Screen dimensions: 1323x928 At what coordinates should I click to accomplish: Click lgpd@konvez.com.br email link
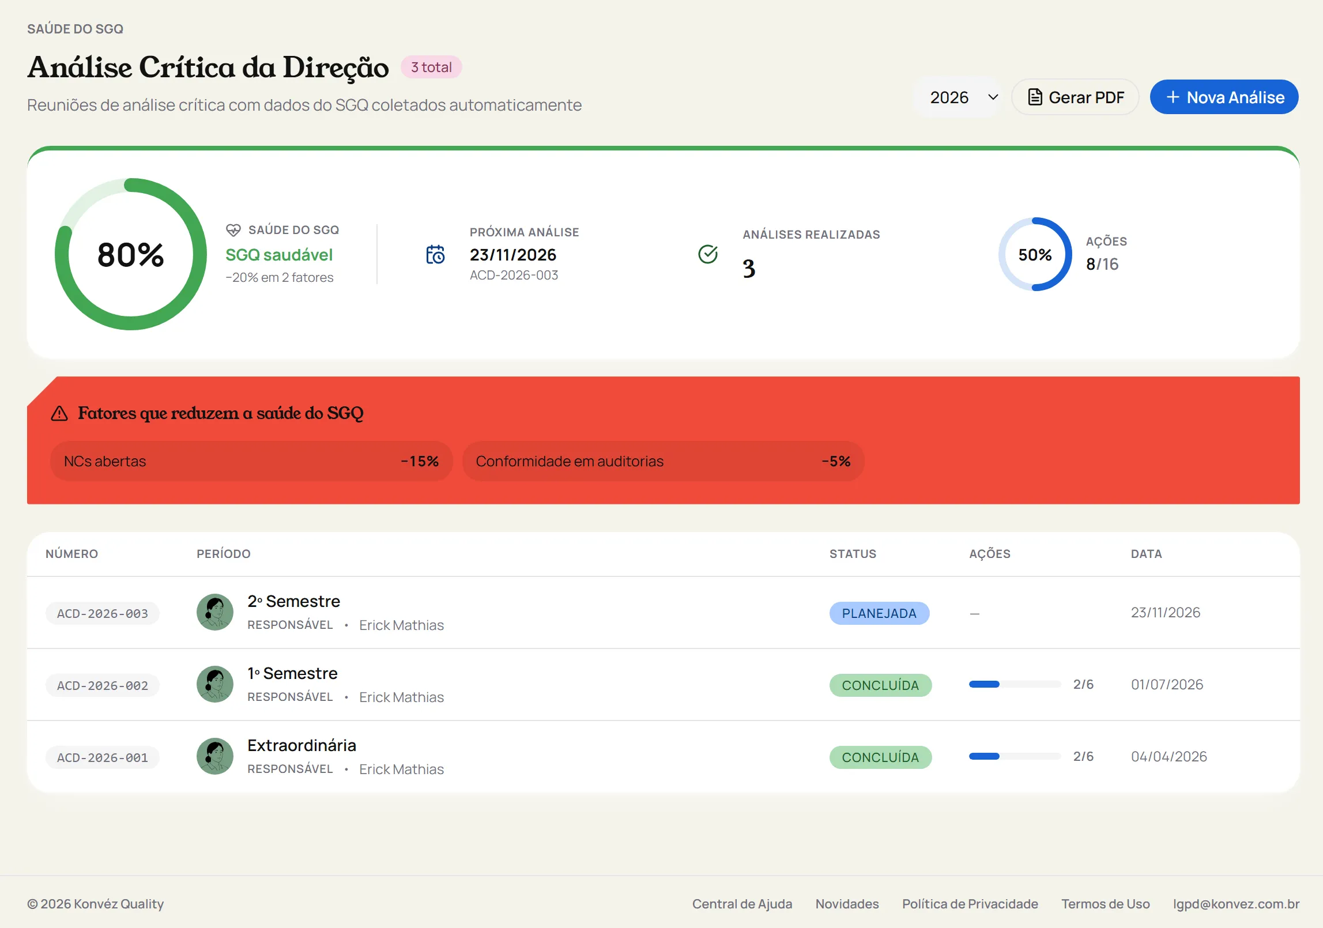point(1236,904)
